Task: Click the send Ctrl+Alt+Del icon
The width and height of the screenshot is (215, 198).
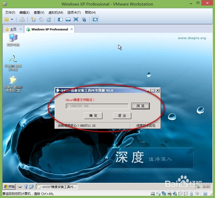Action: click(x=22, y=19)
